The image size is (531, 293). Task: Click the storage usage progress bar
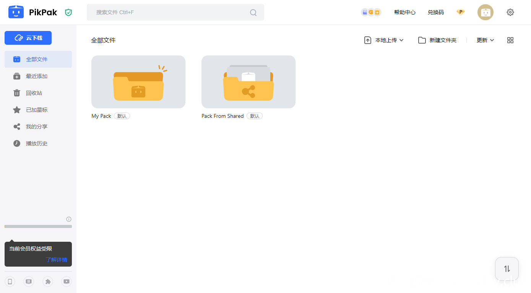[x=38, y=226]
